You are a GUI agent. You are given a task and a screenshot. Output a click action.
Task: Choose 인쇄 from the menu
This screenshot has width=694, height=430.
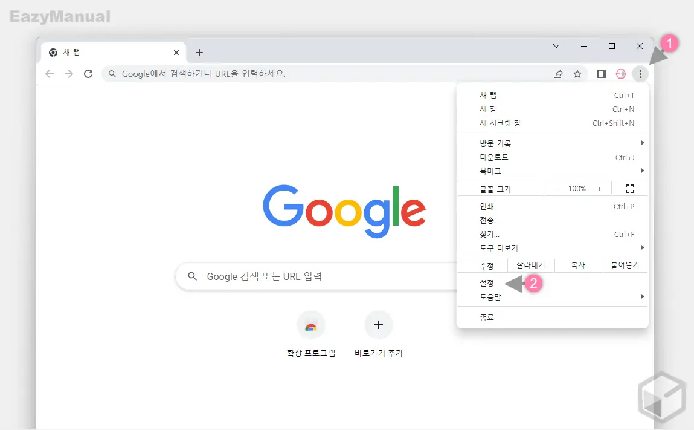(x=553, y=207)
